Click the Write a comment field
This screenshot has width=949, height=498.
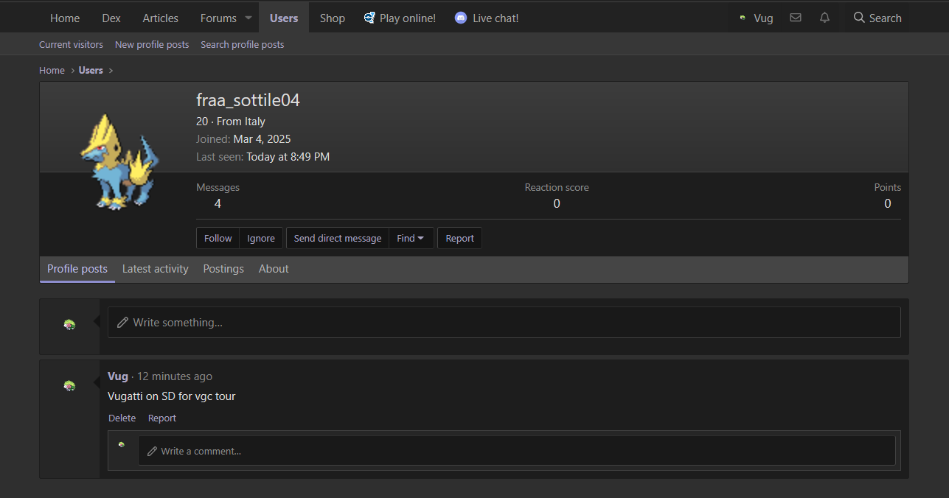coord(517,451)
